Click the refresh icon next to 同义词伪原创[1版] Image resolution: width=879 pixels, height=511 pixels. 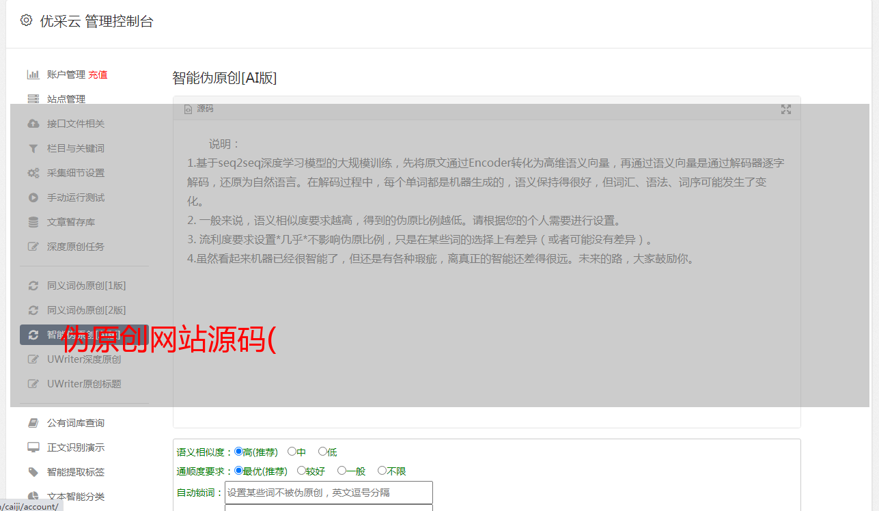click(33, 286)
